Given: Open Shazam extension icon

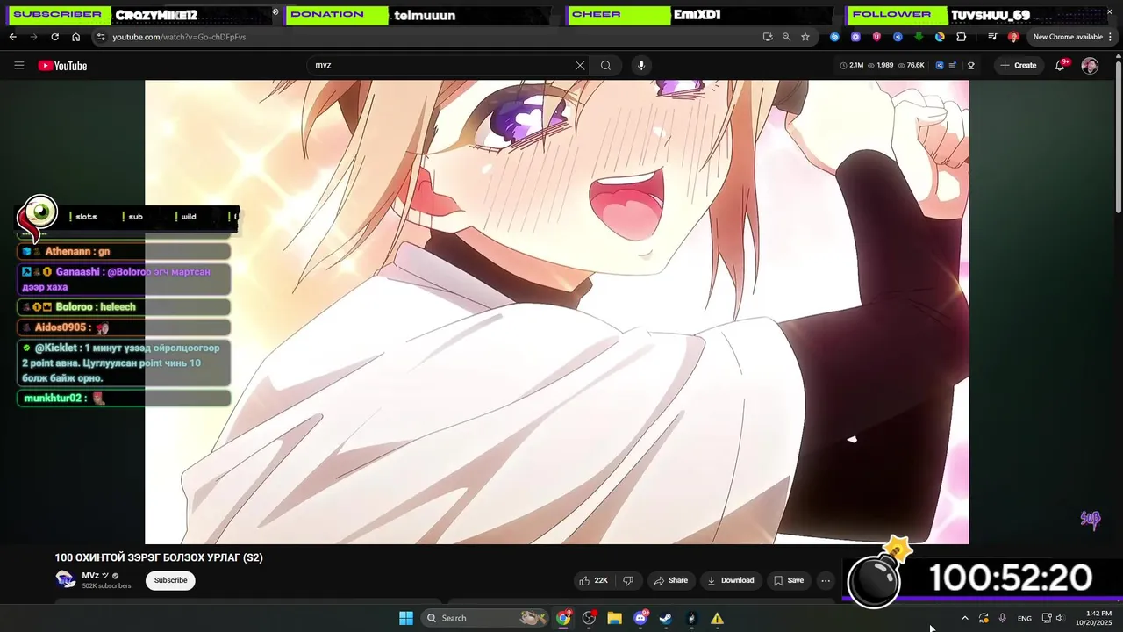Looking at the screenshot, I should tap(834, 37).
